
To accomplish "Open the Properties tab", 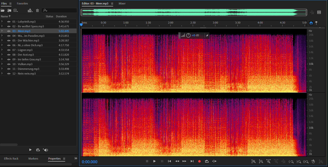I will [54, 159].
